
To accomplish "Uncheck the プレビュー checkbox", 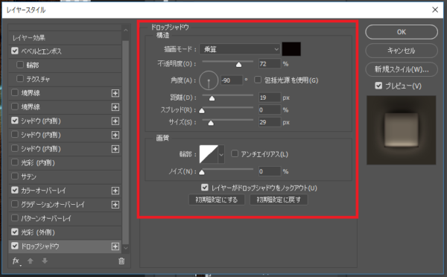I will pos(378,86).
